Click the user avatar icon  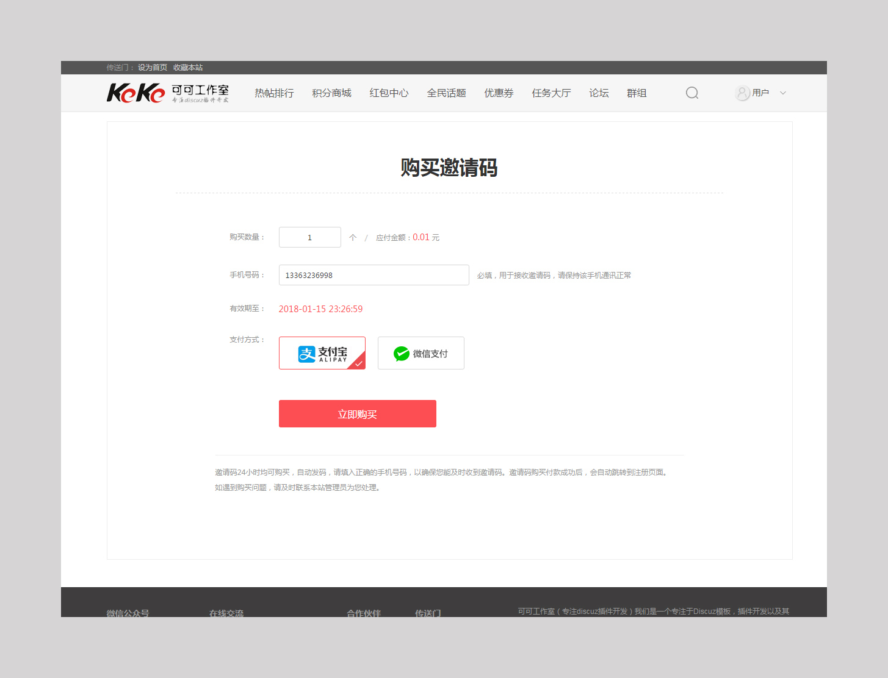(x=742, y=93)
